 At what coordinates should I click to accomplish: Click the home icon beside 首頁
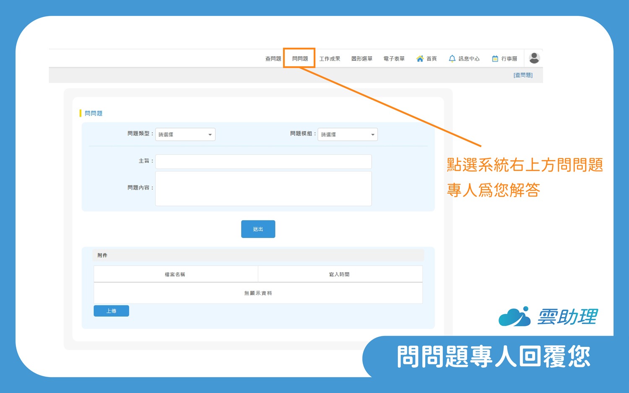(x=420, y=59)
